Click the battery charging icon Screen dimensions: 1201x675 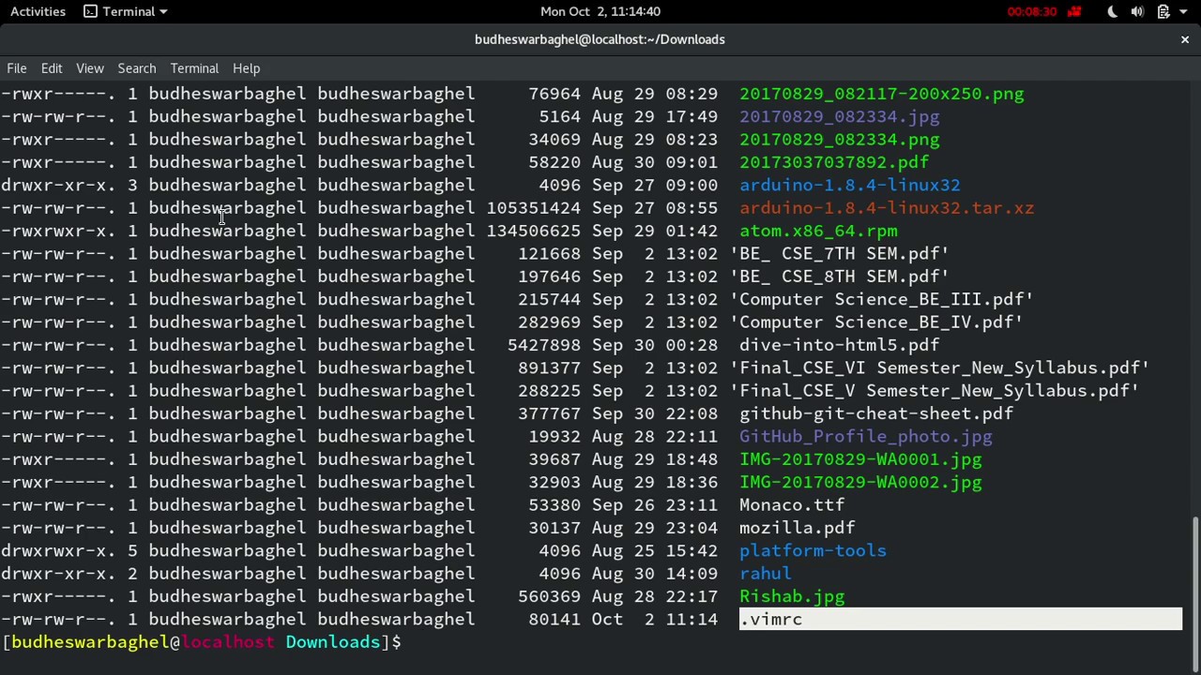(1163, 11)
